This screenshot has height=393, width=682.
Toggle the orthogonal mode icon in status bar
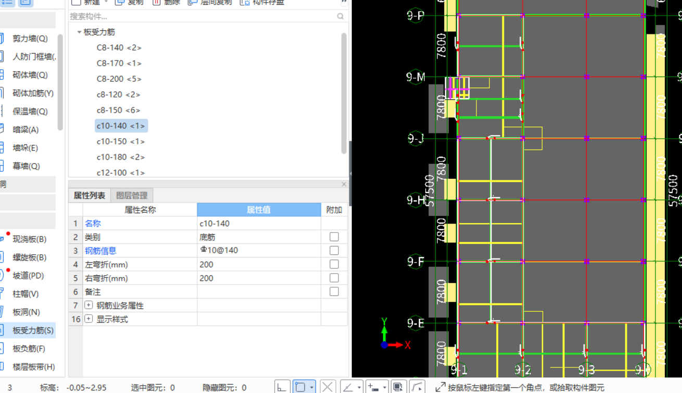click(x=282, y=387)
